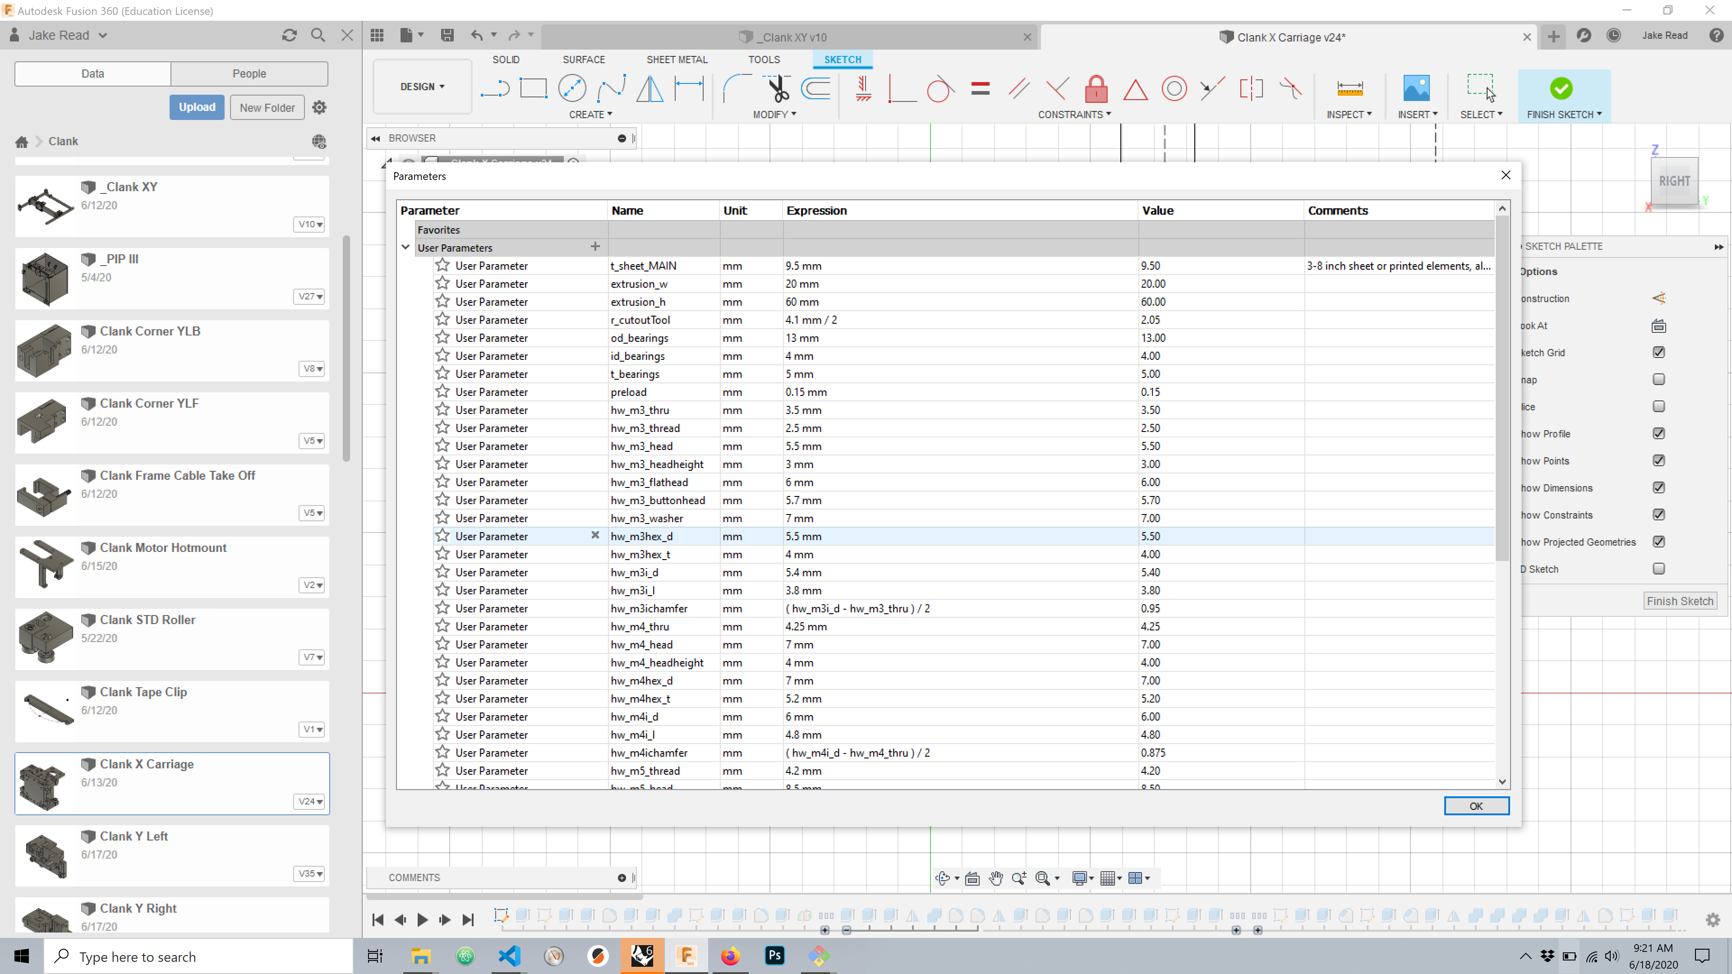
Task: Select the center diameter Circle tool
Action: coord(571,88)
